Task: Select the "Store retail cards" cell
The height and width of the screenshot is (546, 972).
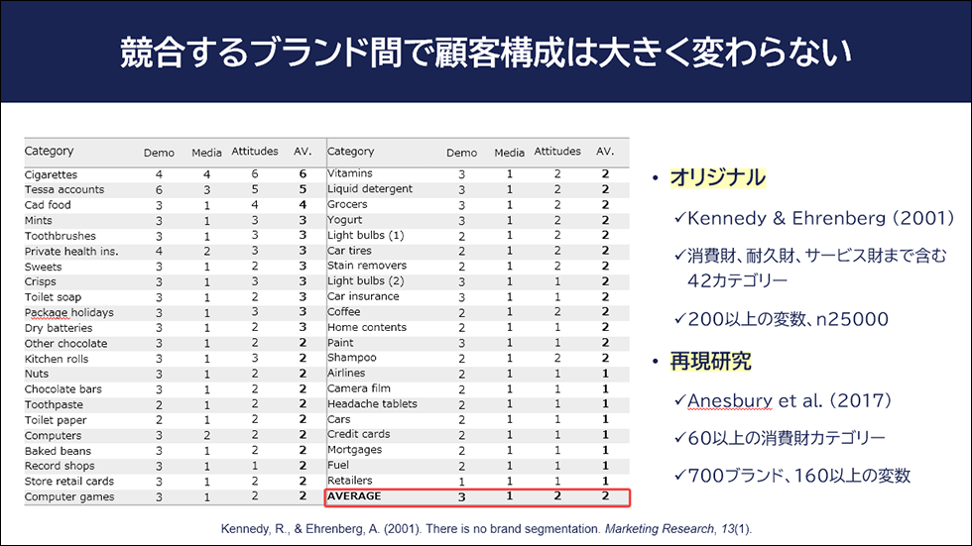Action: [69, 482]
